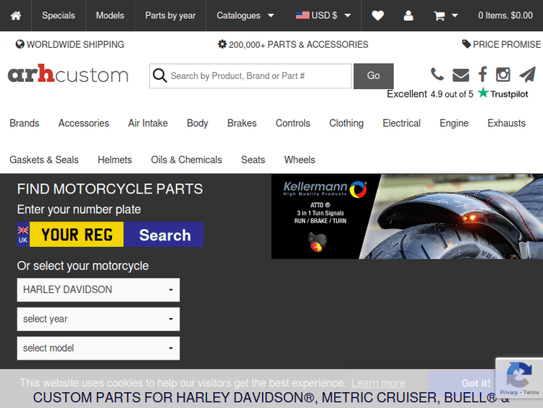Browse the Body category
This screenshot has width=543, height=408.
(x=198, y=123)
